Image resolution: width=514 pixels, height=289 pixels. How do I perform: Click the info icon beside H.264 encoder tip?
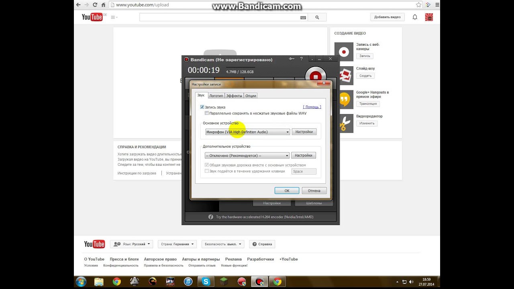pyautogui.click(x=211, y=217)
